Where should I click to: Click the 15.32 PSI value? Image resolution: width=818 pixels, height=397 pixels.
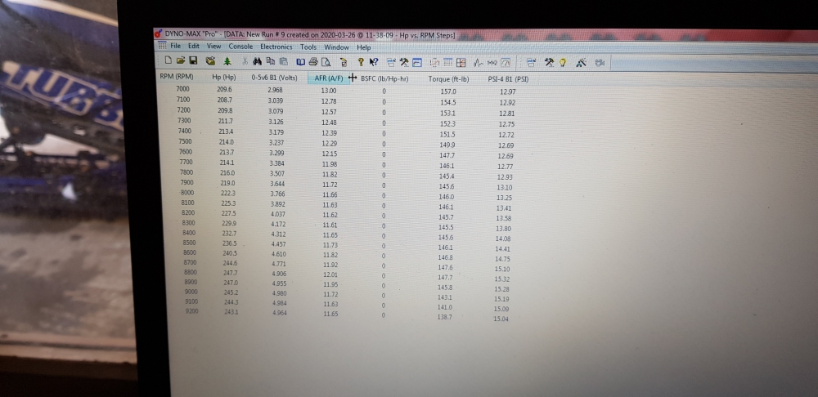pyautogui.click(x=502, y=279)
